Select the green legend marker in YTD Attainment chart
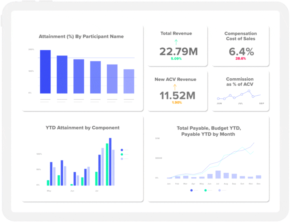 [x=122, y=154]
